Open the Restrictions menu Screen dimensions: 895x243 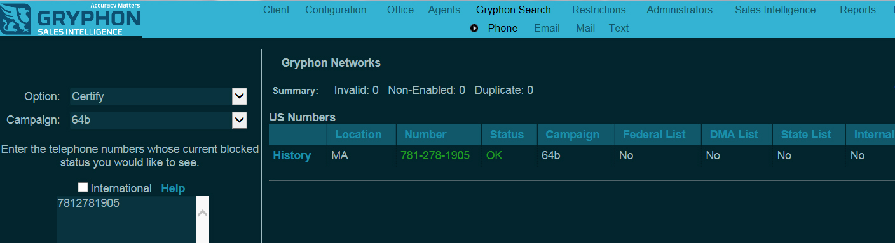coord(599,10)
